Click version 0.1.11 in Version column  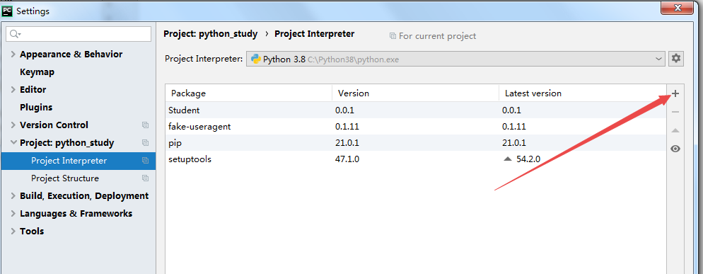(x=347, y=127)
